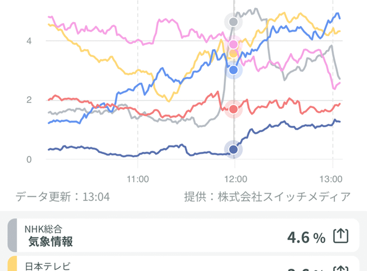
Task: Click the 13:00 time axis label
Action: coord(331,180)
